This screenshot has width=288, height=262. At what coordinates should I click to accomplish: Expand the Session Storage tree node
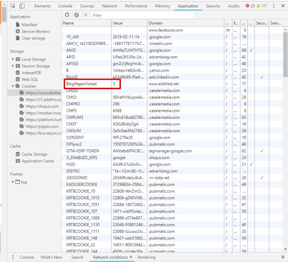pyautogui.click(x=13, y=66)
